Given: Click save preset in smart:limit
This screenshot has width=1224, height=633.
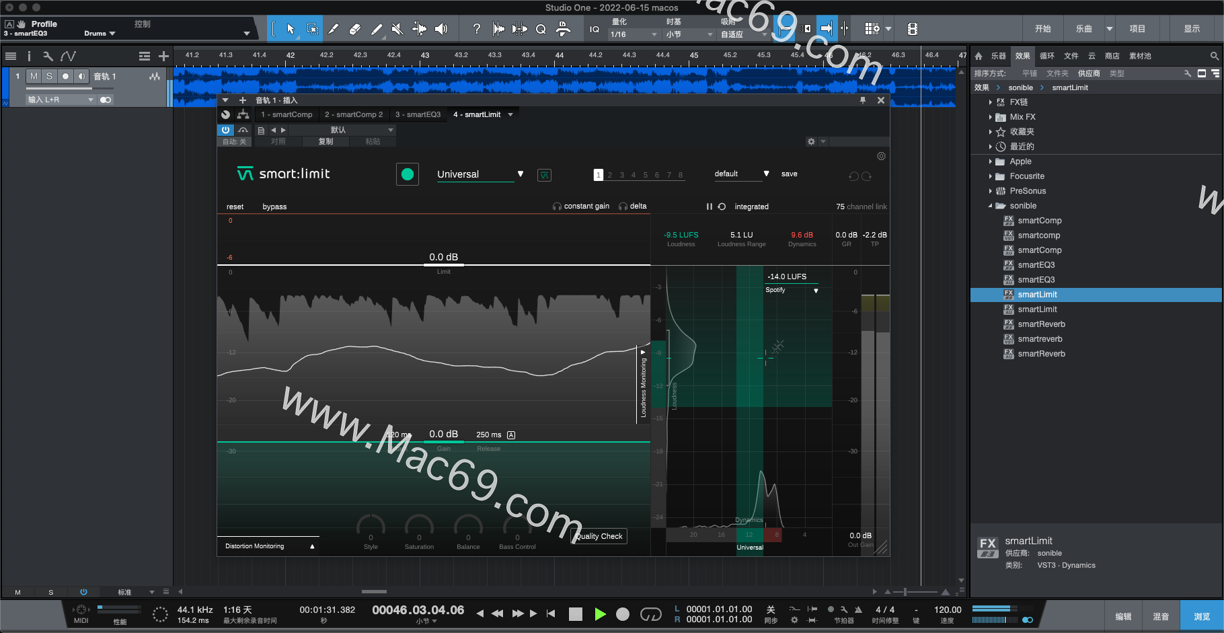Looking at the screenshot, I should [x=790, y=174].
